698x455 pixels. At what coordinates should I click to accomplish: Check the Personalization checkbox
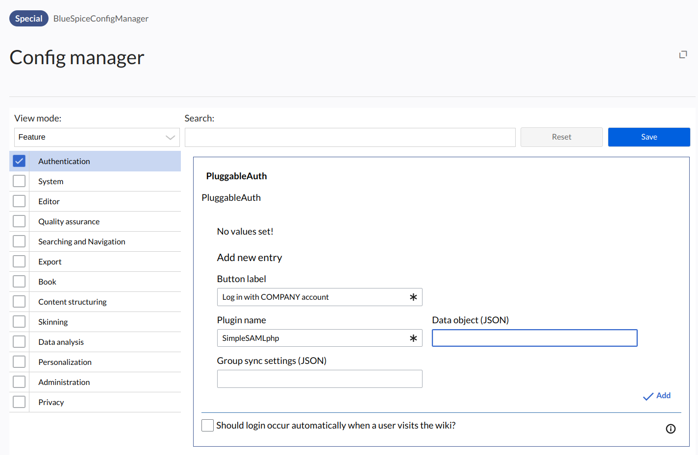pos(19,362)
